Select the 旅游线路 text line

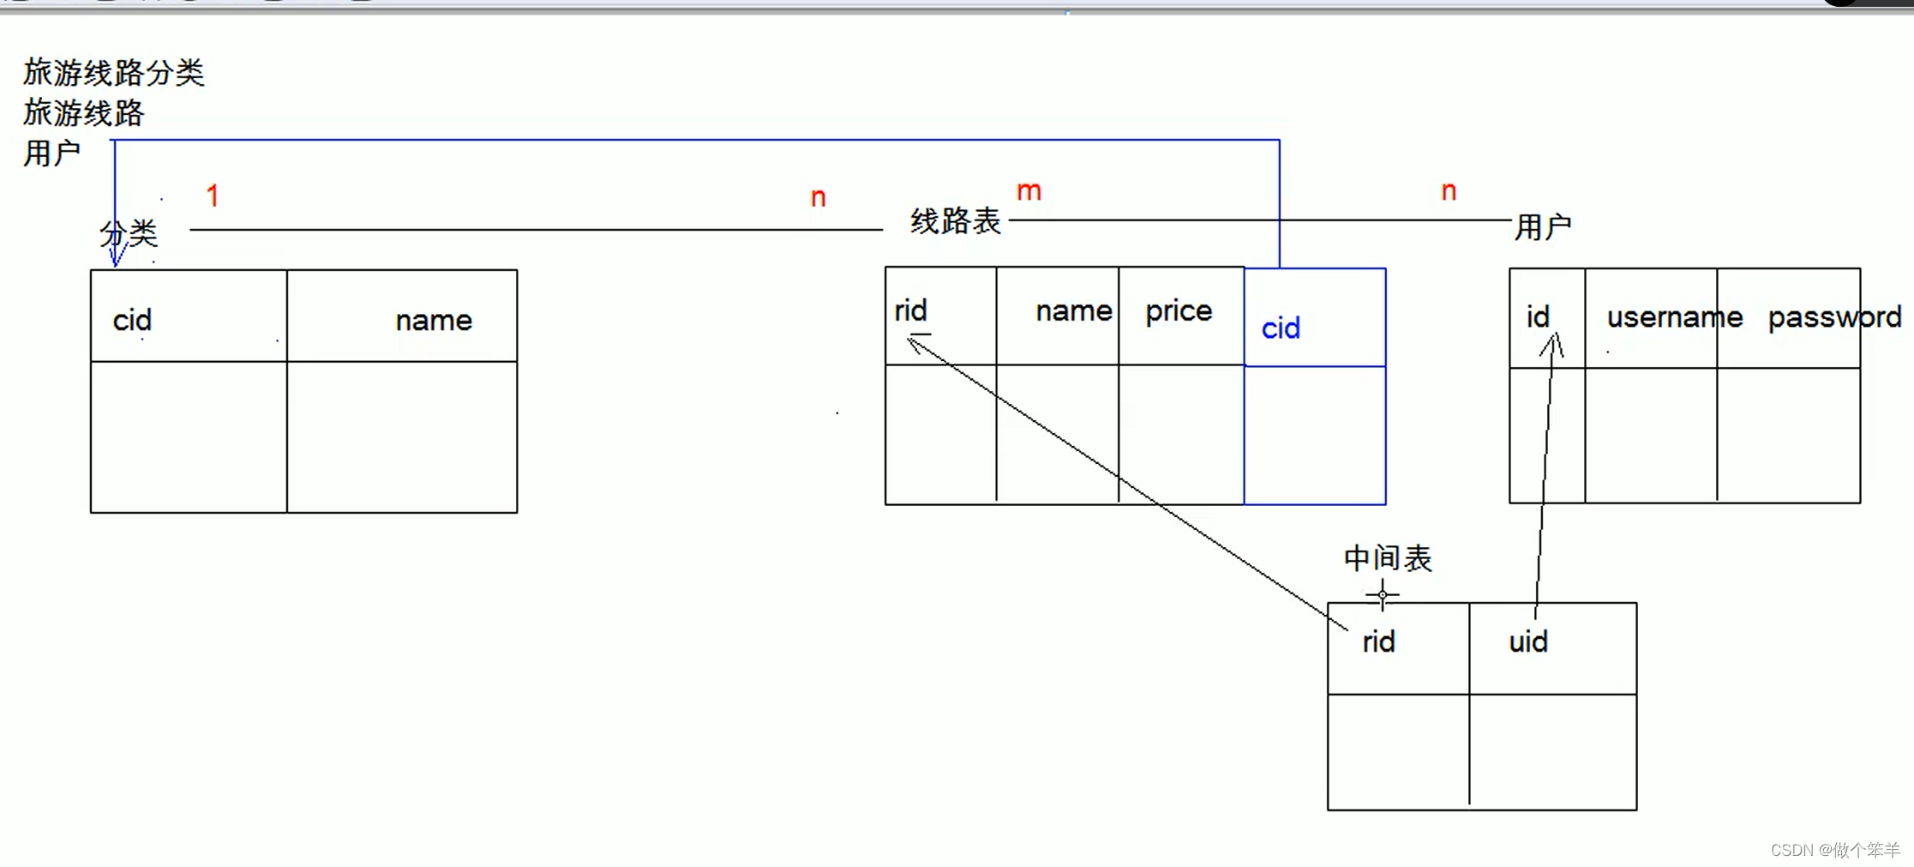pos(84,113)
